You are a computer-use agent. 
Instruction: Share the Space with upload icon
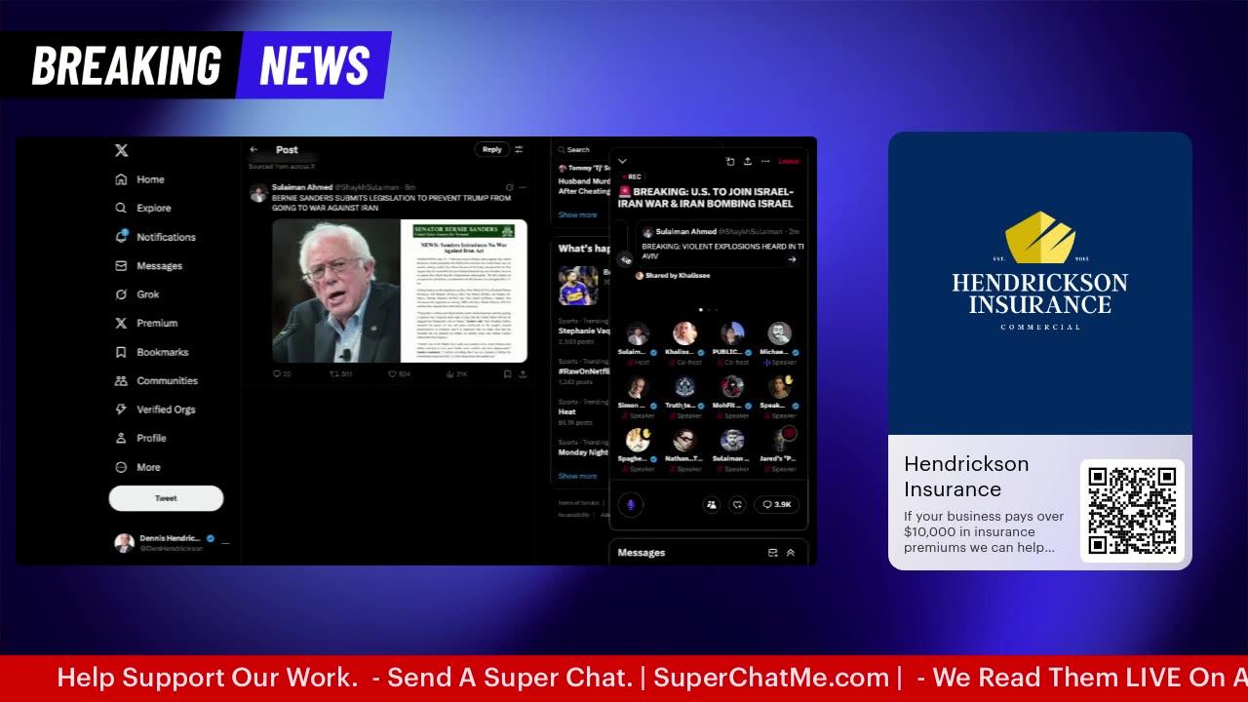click(x=748, y=161)
